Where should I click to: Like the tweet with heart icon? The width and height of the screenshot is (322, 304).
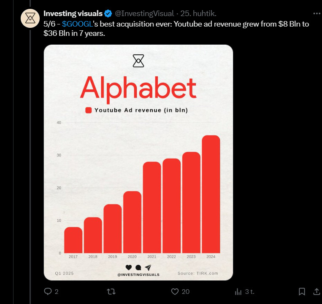click(x=175, y=291)
